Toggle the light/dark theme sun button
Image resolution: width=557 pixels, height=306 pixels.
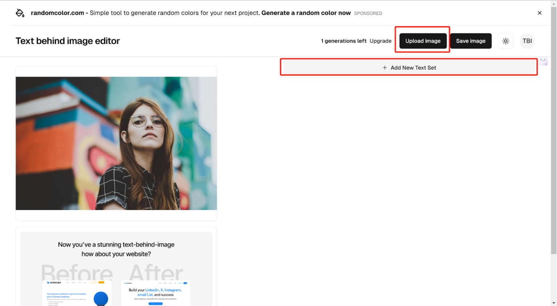[506, 41]
